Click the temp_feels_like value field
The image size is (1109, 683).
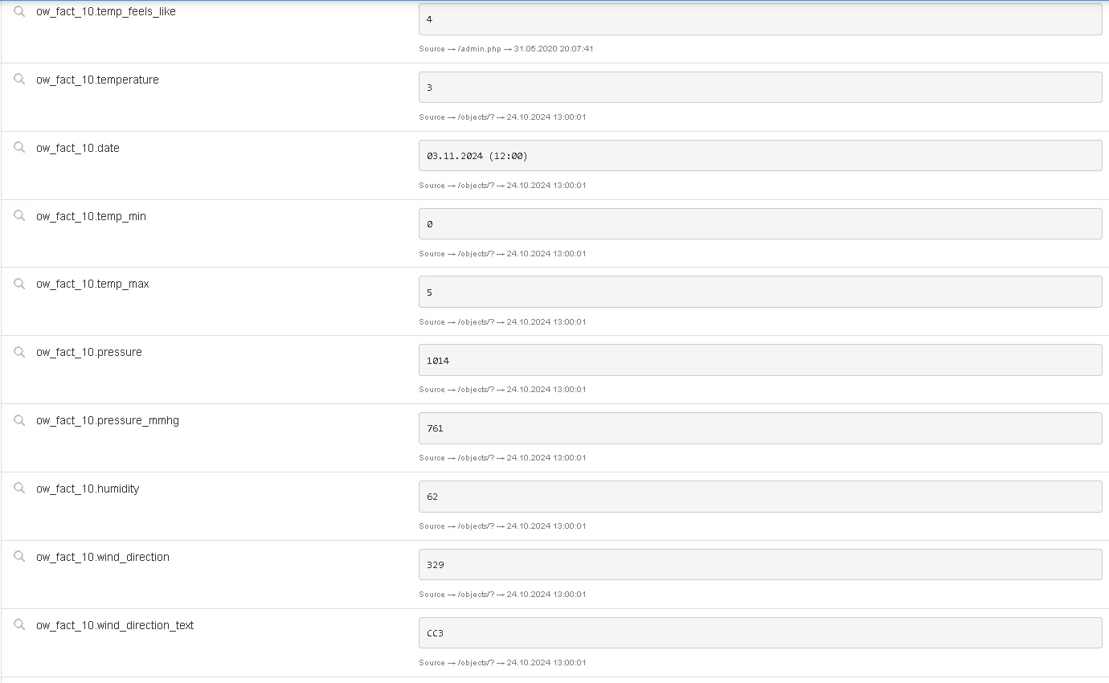(x=759, y=19)
